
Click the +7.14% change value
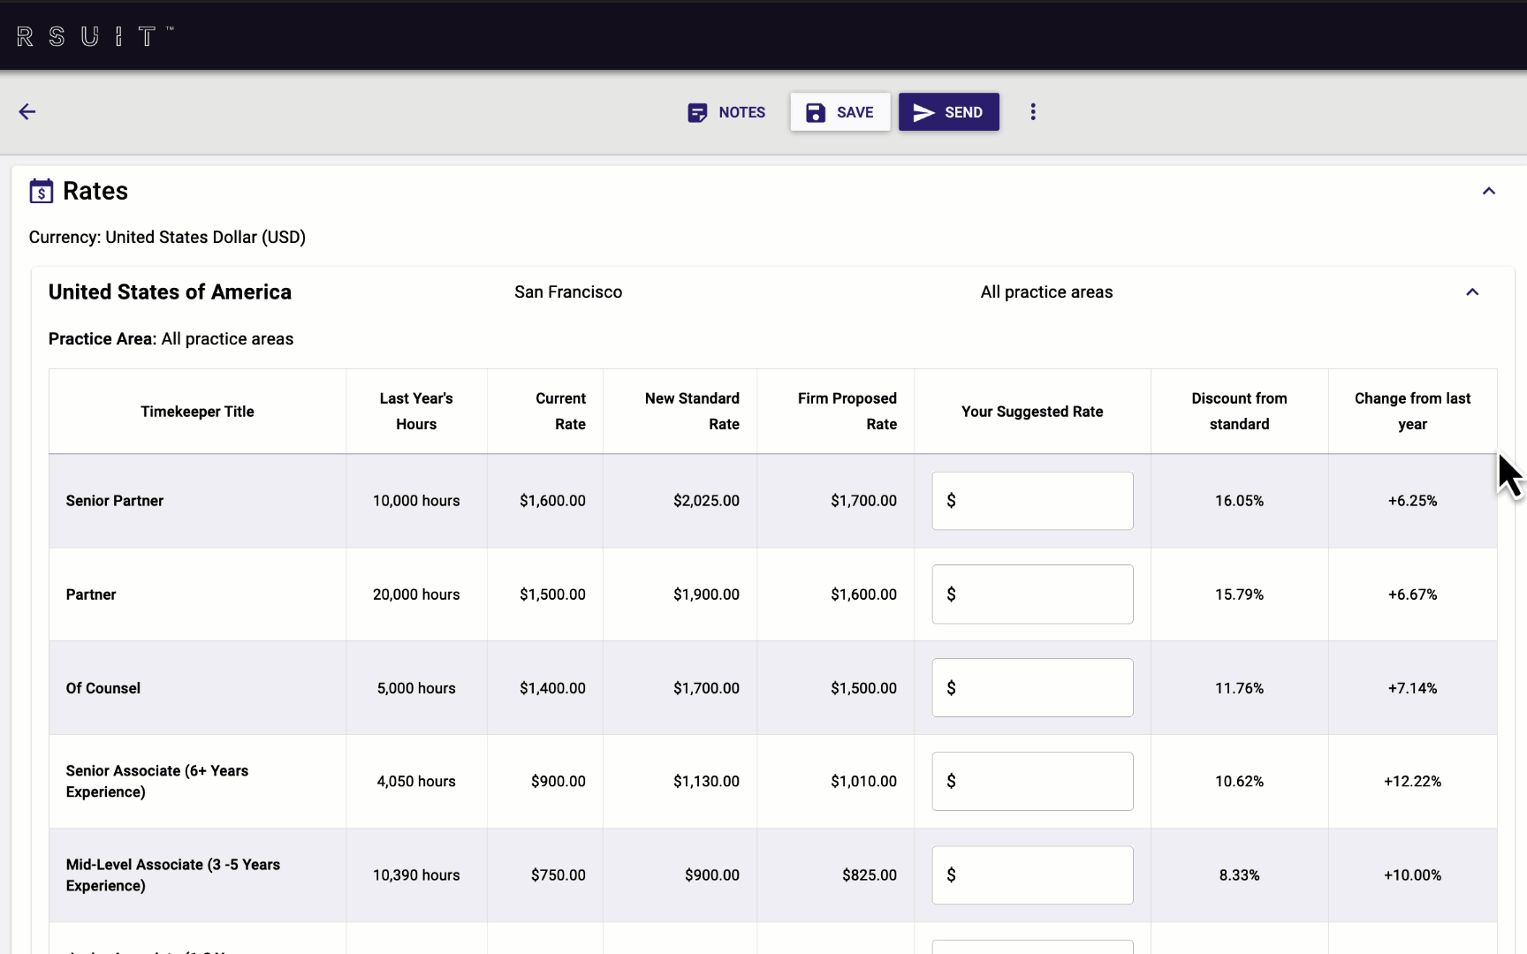pos(1412,688)
